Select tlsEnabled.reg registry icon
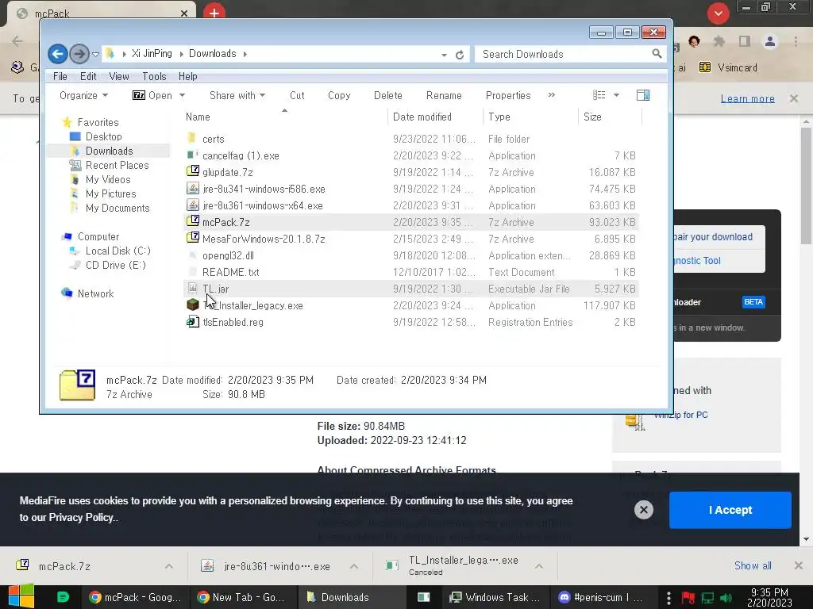Image resolution: width=813 pixels, height=609 pixels. (x=193, y=322)
